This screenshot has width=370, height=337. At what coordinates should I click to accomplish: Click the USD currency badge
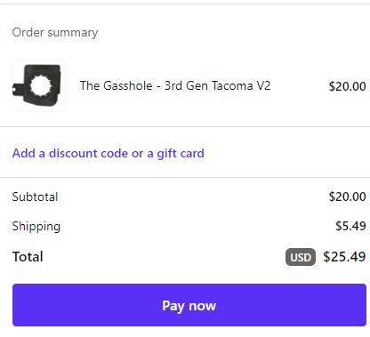(x=301, y=257)
